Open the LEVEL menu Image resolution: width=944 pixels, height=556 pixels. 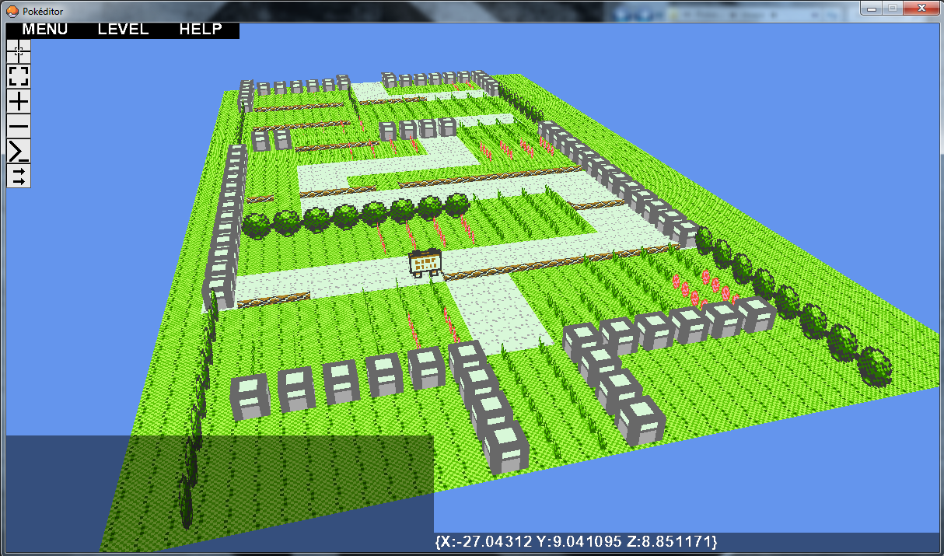[123, 30]
